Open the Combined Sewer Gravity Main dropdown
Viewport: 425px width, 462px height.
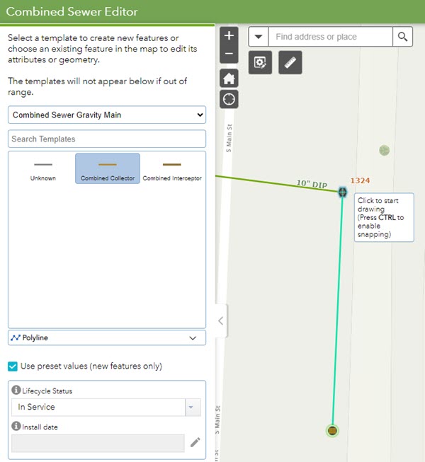(x=107, y=115)
